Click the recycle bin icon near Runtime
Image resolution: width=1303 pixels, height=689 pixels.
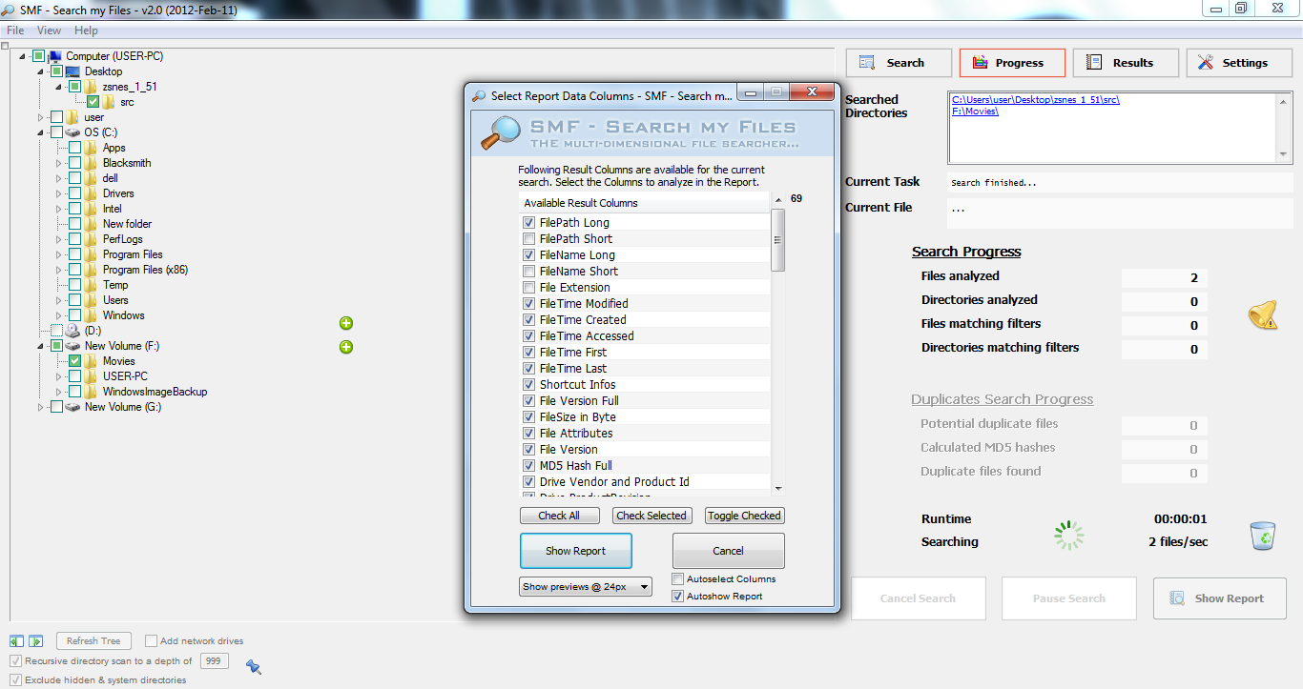pyautogui.click(x=1263, y=536)
